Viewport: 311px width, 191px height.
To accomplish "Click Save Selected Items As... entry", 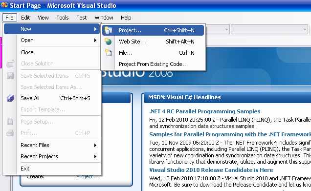I will tap(52, 87).
